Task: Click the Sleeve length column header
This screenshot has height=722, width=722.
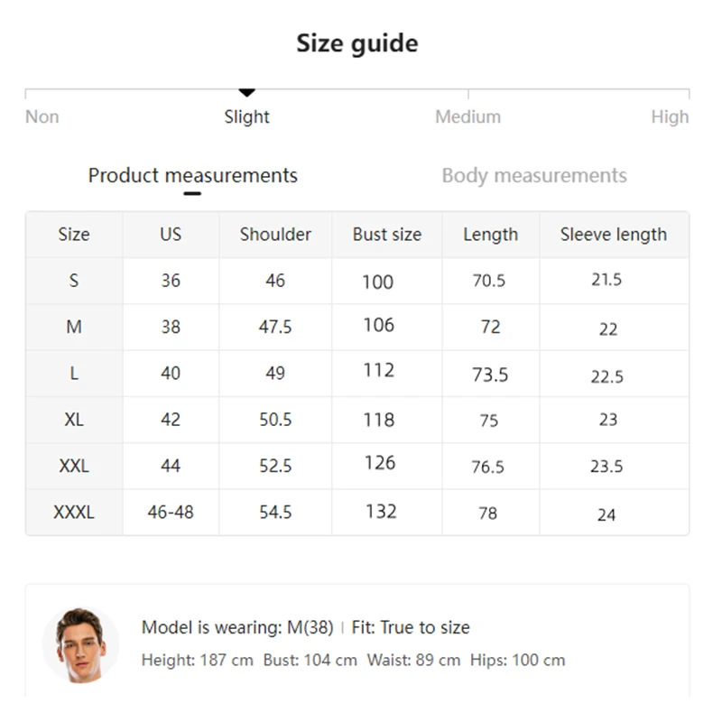Action: tap(614, 235)
